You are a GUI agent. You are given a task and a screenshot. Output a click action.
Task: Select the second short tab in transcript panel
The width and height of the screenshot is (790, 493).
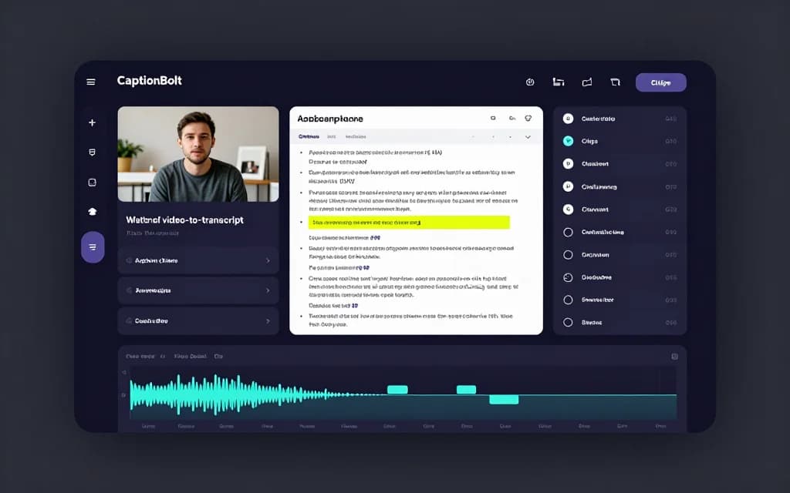point(331,137)
